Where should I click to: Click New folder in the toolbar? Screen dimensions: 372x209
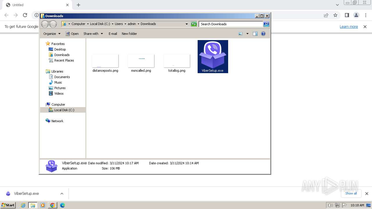tap(129, 34)
